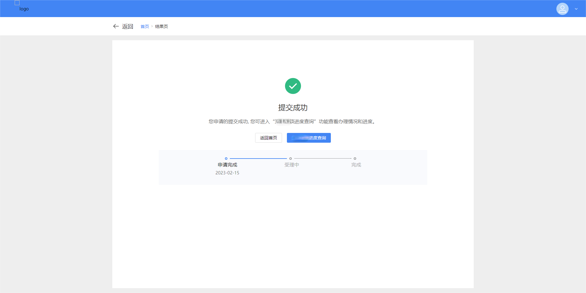586x293 pixels.
Task: Click the user avatar icon
Action: click(562, 9)
